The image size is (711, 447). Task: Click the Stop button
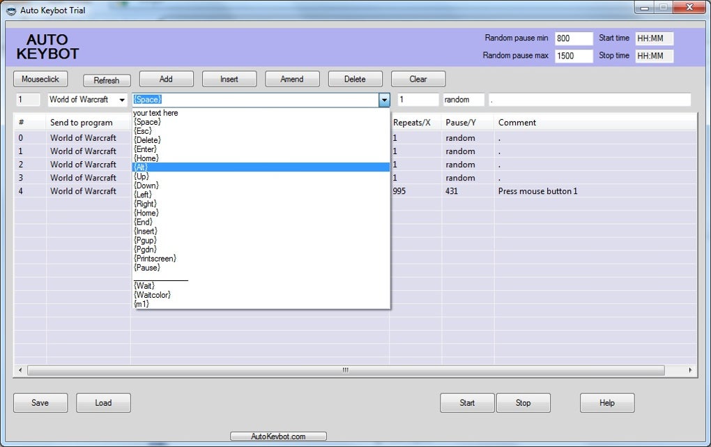tap(523, 402)
